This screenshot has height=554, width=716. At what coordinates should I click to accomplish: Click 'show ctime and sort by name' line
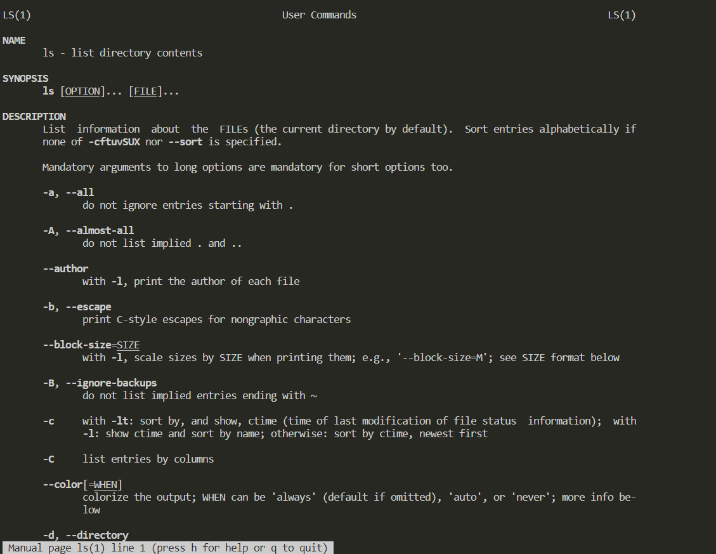click(x=285, y=434)
